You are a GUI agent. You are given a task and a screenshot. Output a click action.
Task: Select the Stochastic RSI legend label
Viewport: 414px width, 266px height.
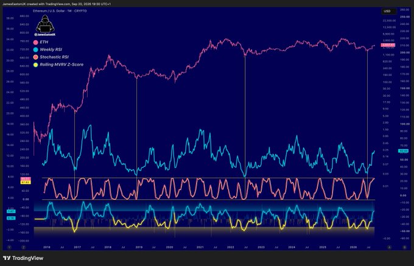click(54, 57)
